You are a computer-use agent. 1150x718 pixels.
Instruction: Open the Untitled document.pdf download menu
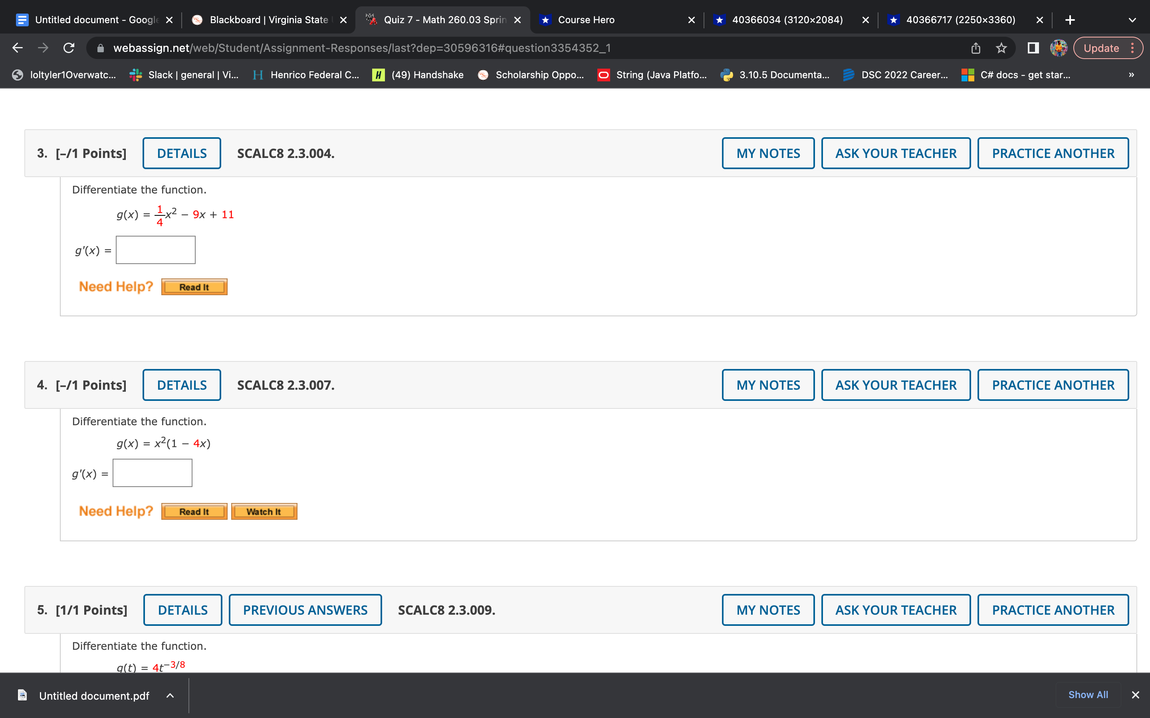tap(170, 696)
